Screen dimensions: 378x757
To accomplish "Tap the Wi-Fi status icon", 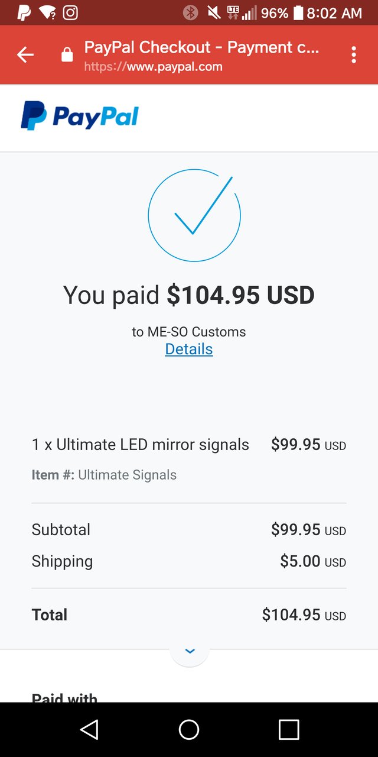I will 47,12.
